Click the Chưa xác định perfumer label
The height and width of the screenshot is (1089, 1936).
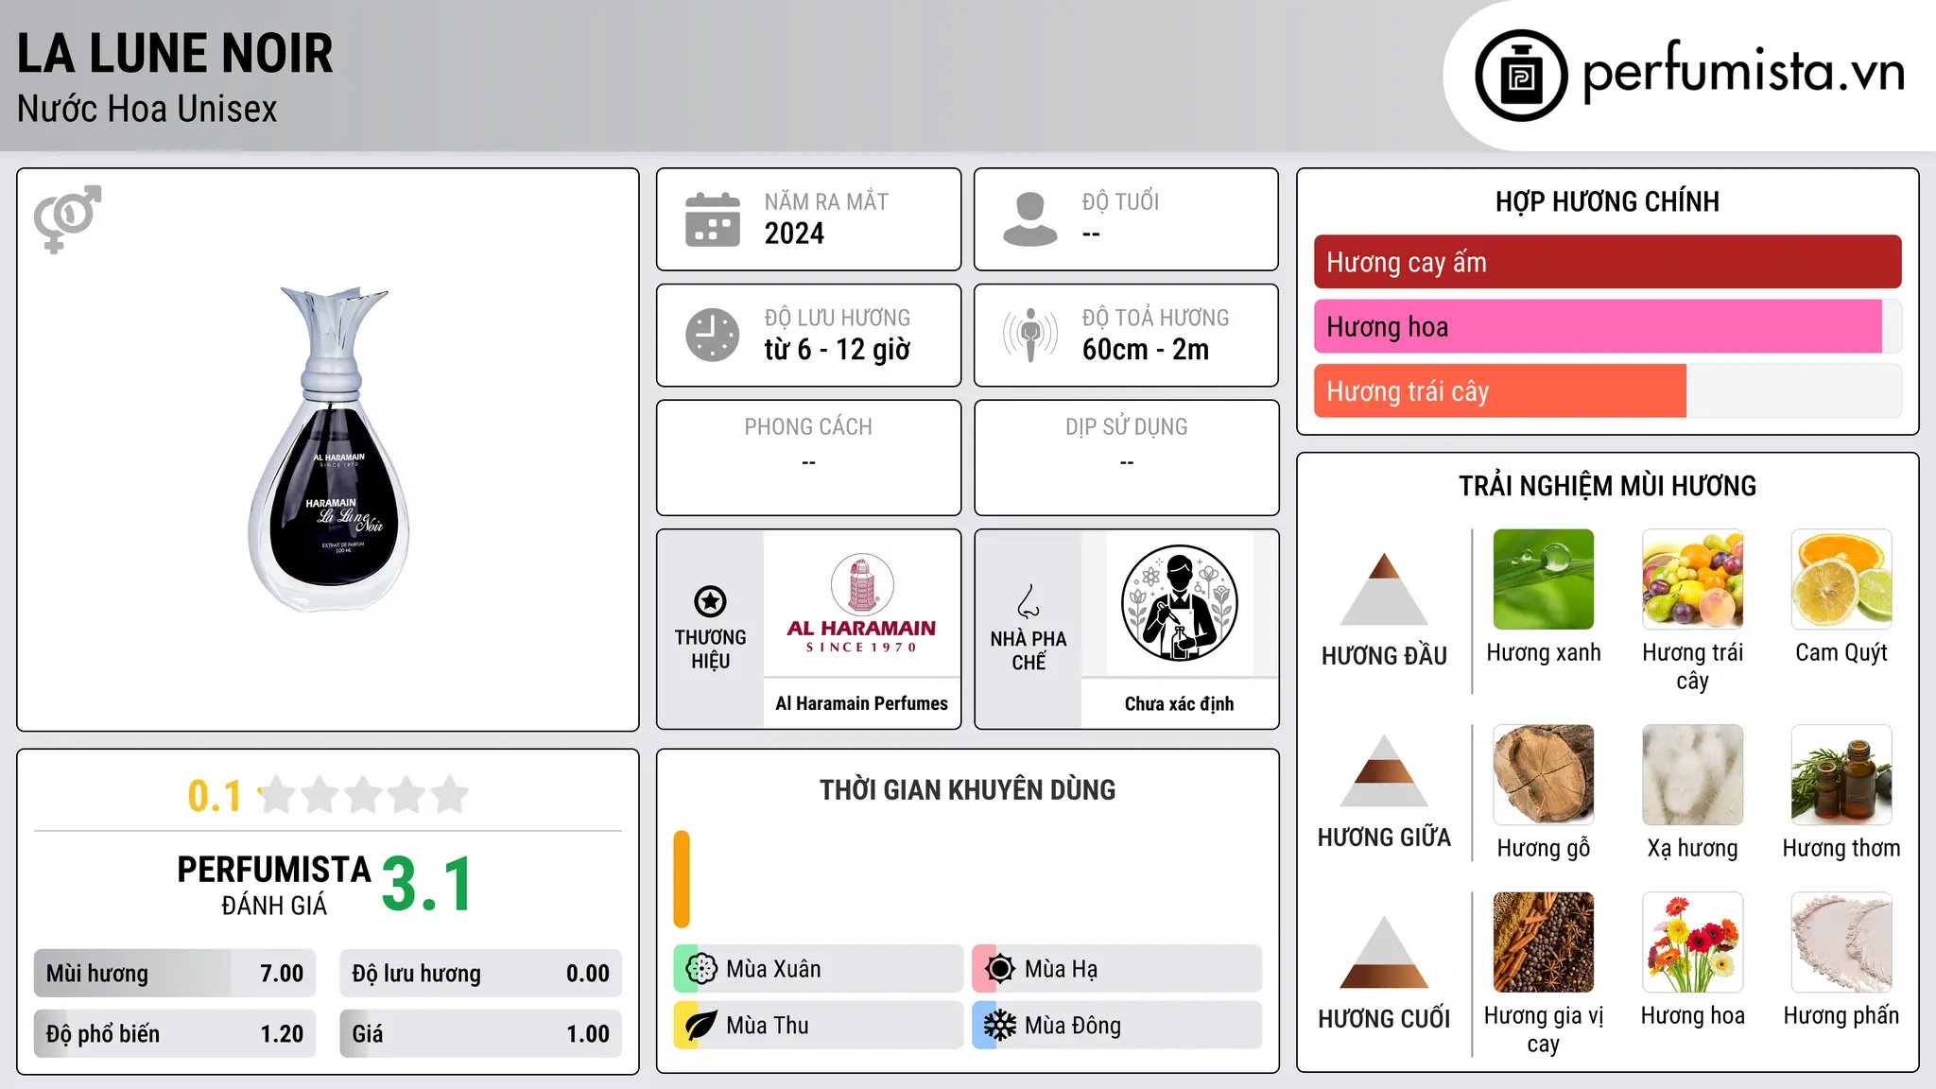(1179, 703)
